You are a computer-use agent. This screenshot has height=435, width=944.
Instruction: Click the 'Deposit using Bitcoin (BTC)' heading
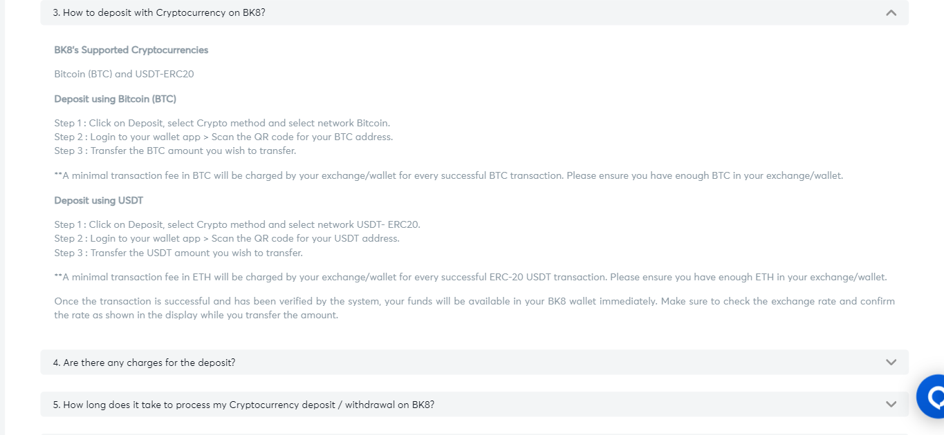115,99
